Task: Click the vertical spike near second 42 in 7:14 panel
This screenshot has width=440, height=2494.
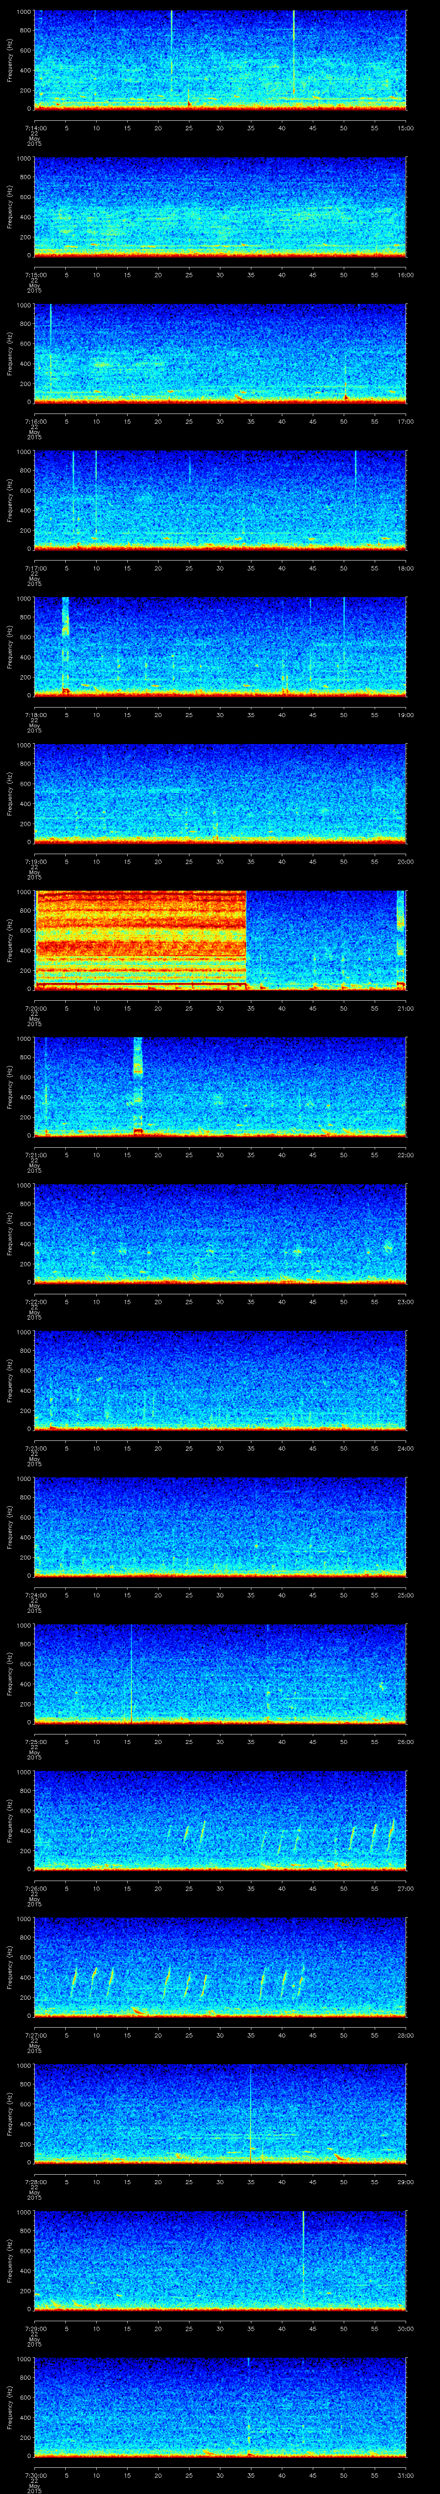Action: (293, 54)
